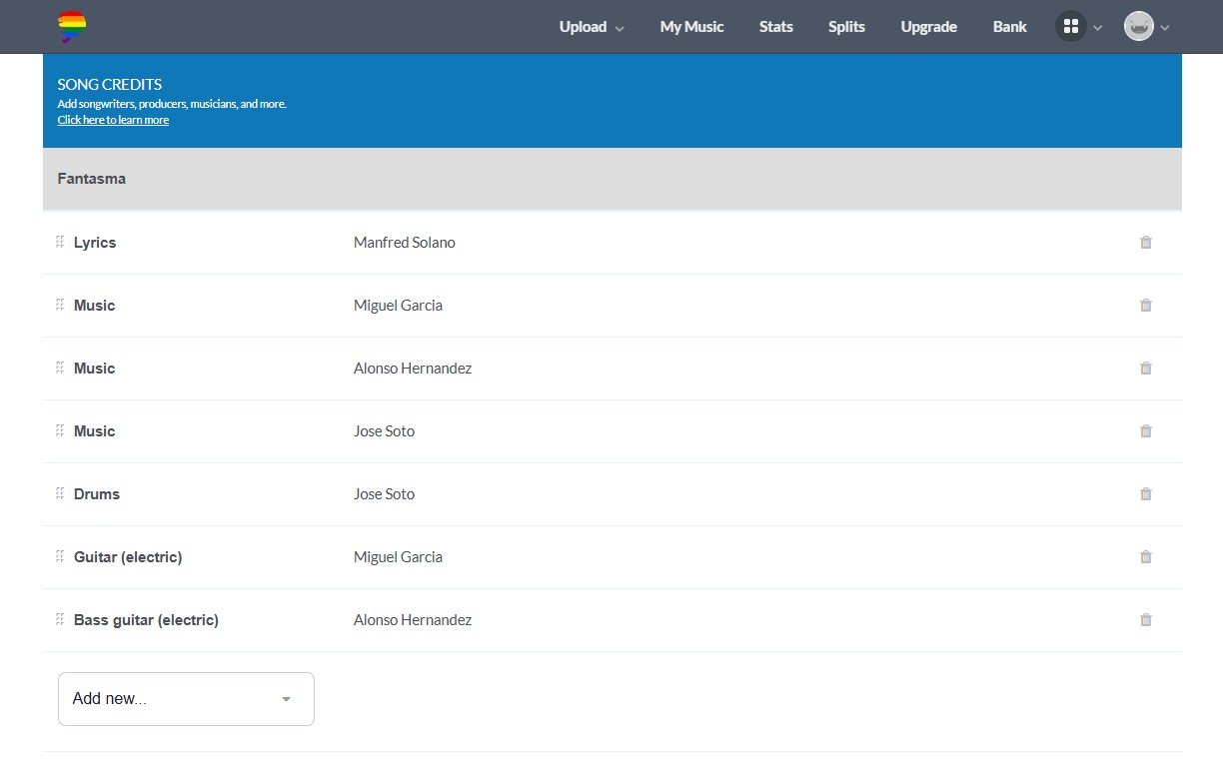Click the Guitar (electric) role label
Viewport: 1223px width, 759px height.
128,557
